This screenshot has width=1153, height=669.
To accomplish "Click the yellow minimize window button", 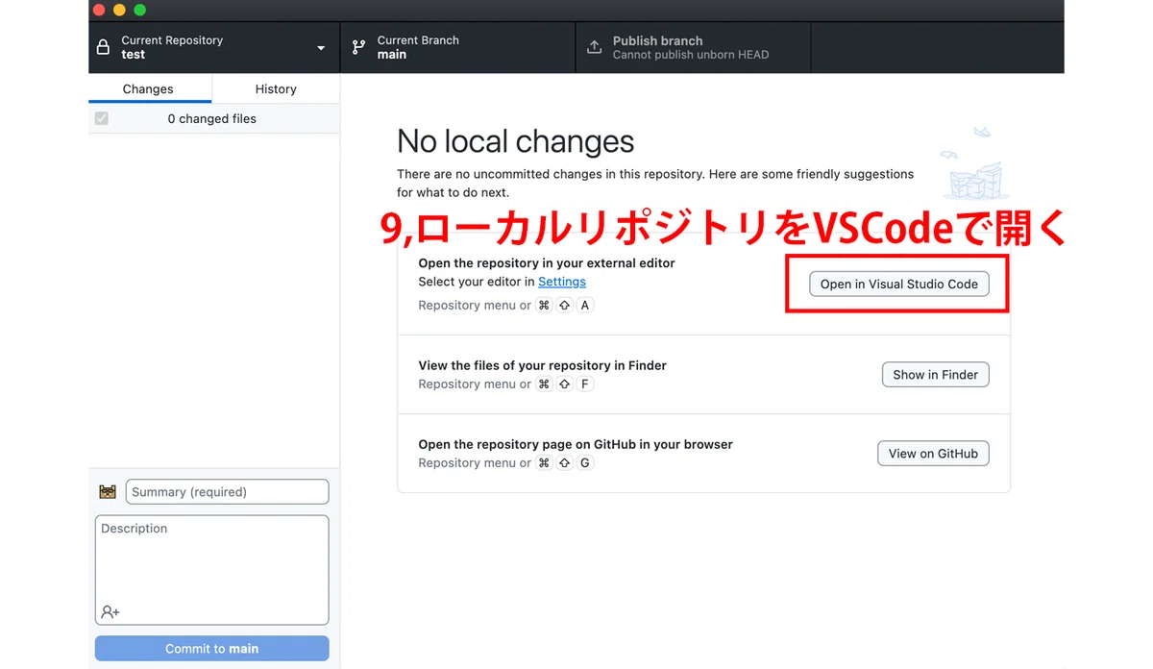I will click(119, 10).
